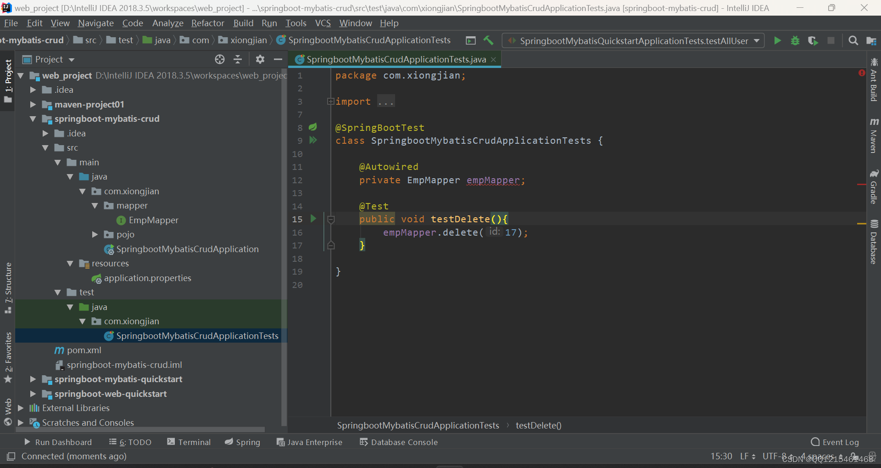The width and height of the screenshot is (881, 468).
Task: Open the Ant Build side panel
Action: coord(874,80)
